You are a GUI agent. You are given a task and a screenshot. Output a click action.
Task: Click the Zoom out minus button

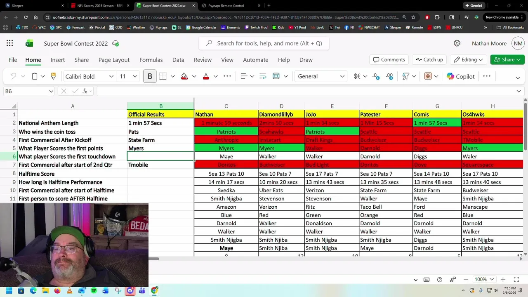466,280
